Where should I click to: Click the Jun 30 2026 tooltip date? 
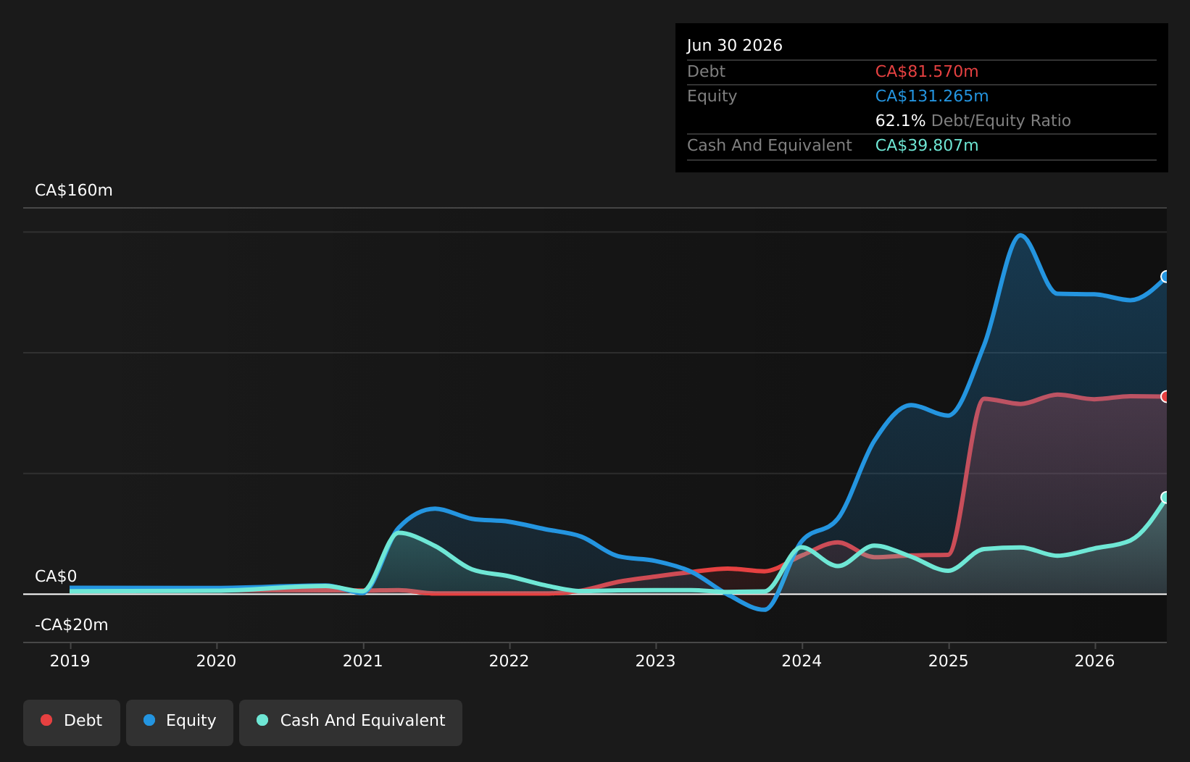[735, 46]
